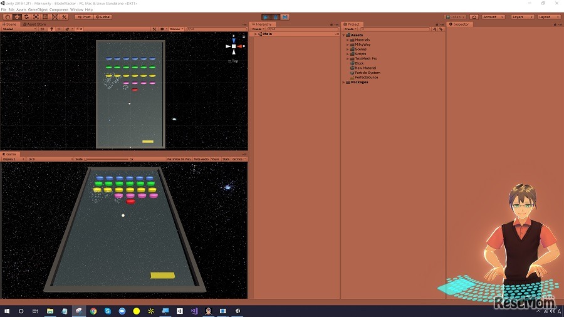
Task: Open the Help menu
Action: click(x=89, y=9)
